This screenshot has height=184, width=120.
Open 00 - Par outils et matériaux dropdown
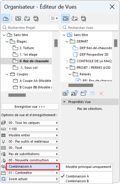[x=33, y=141]
